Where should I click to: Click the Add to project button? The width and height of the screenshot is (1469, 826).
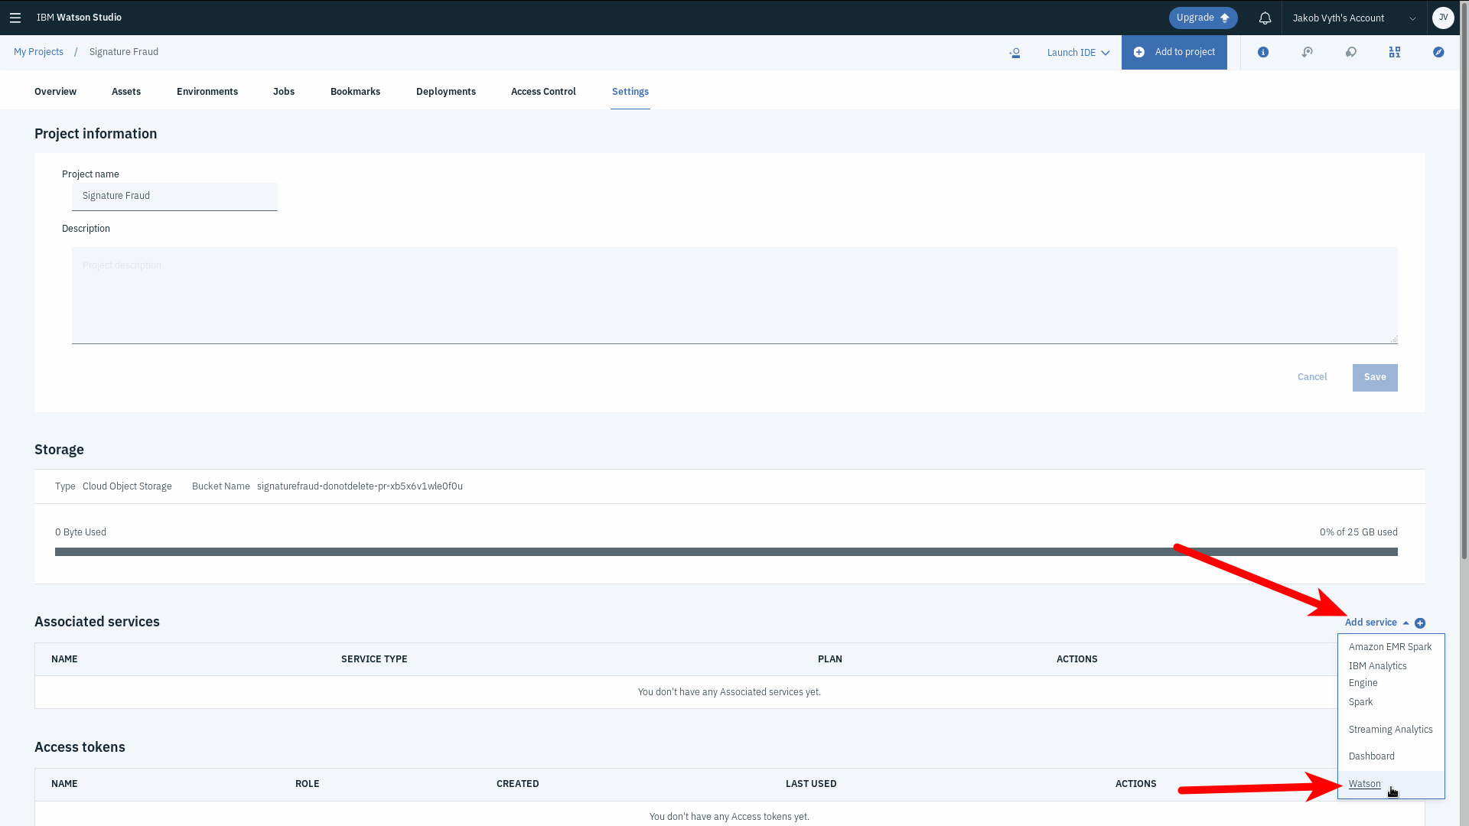click(x=1174, y=52)
